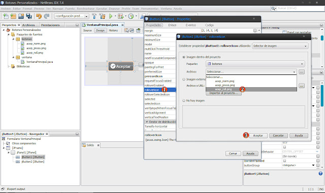Select acep_press.png in dropdown list

[x=251, y=85]
